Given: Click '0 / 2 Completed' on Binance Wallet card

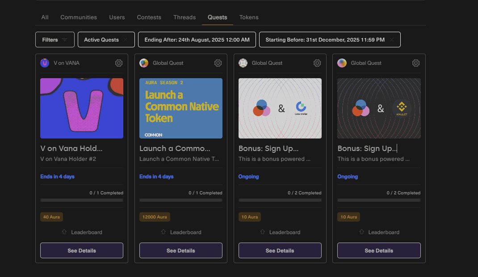Looking at the screenshot, I should pos(403,193).
